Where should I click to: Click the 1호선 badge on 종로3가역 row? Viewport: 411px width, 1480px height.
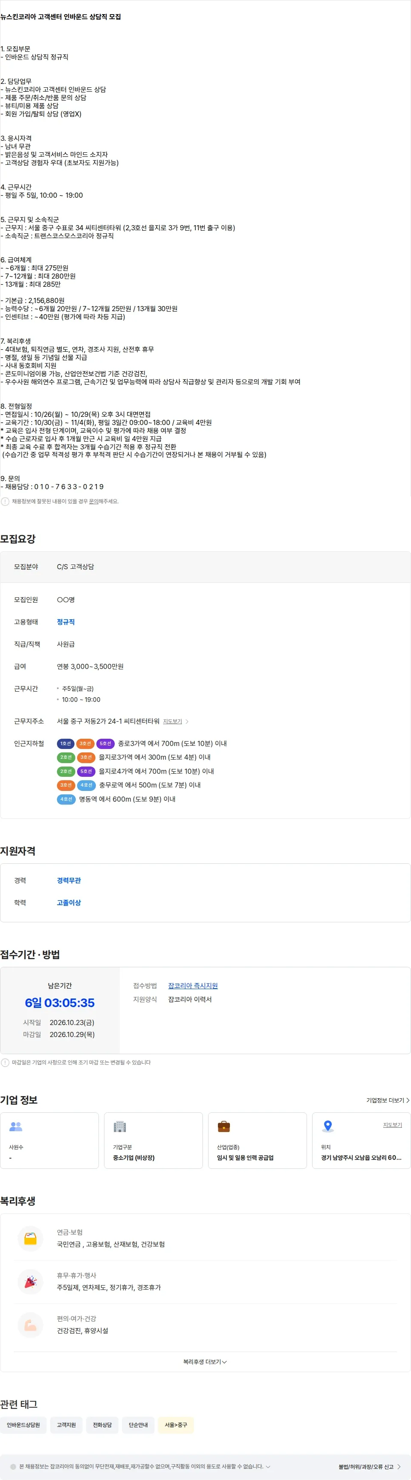pyautogui.click(x=66, y=743)
